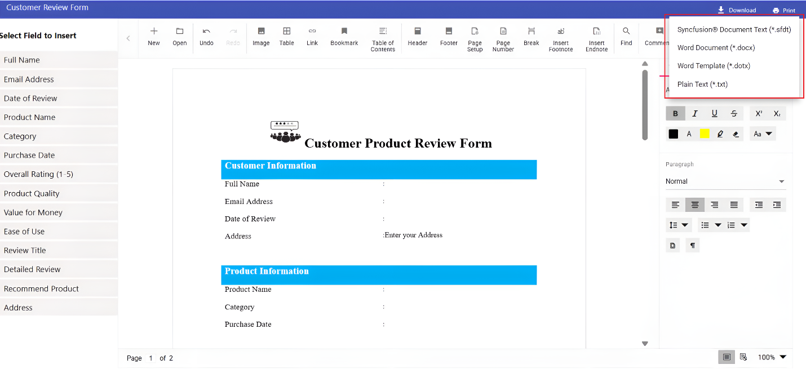The width and height of the screenshot is (806, 369).
Task: Click the Download button in title bar
Action: point(737,10)
